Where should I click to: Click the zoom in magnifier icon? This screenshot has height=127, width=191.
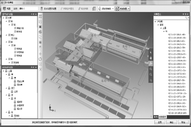[151, 69]
